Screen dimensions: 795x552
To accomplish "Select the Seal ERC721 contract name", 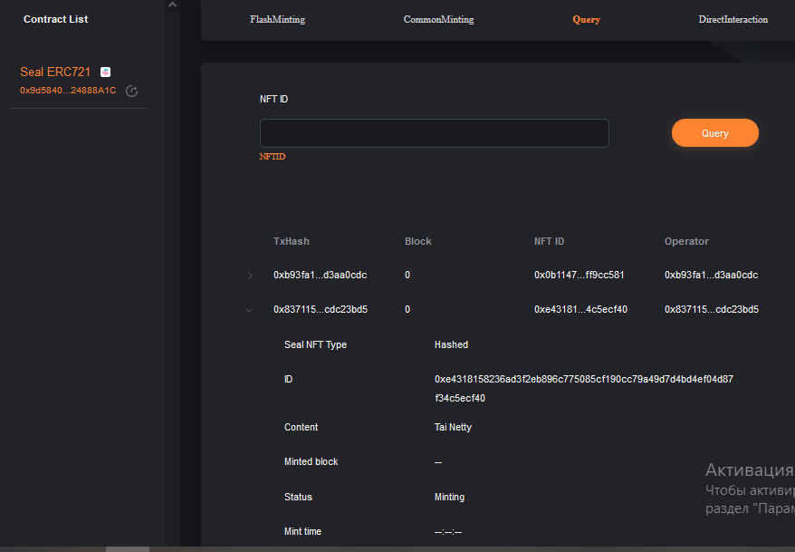I will click(x=55, y=72).
